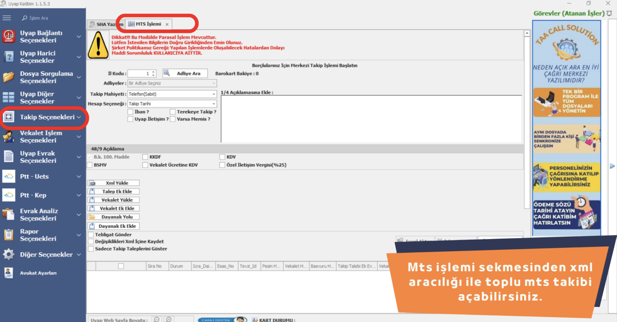Screen dimensions: 617x322
Task: Click the zoom-in magnifier in status bar
Action: tap(169, 319)
